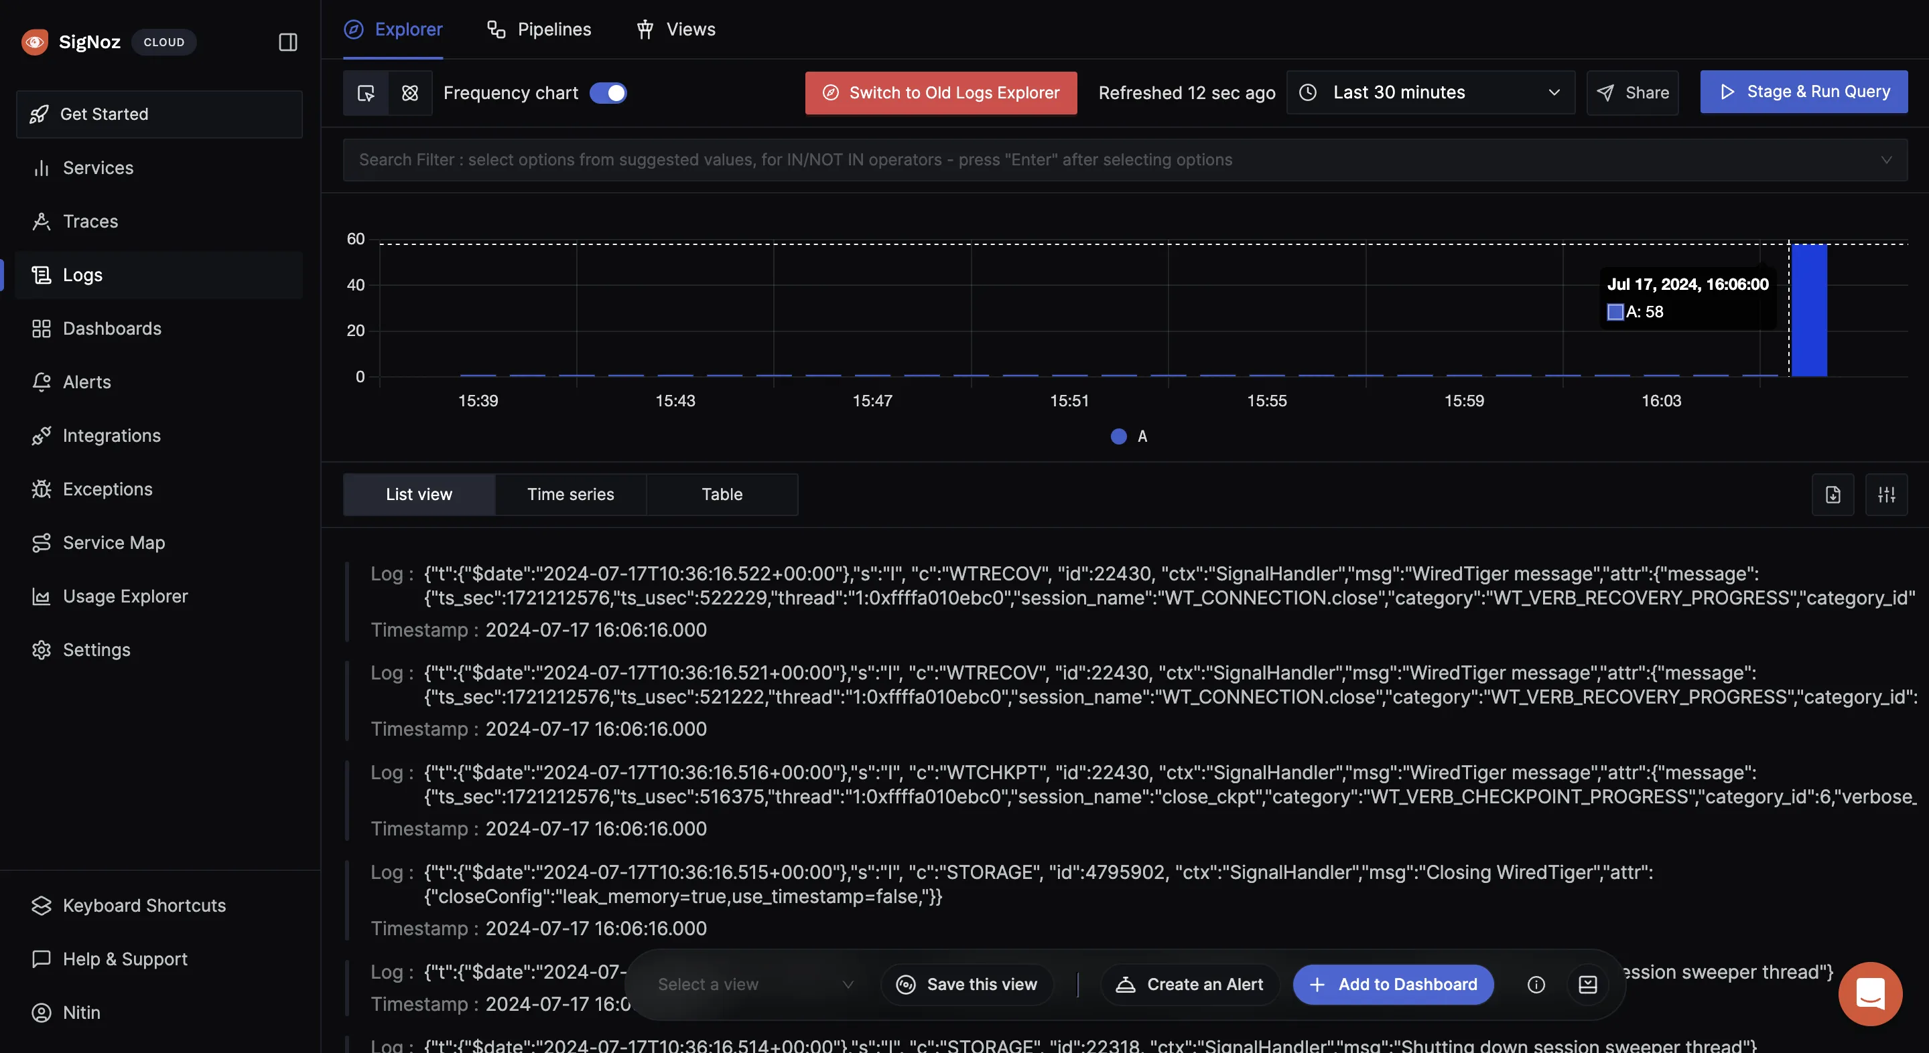Open Help & Support
Screen dimensions: 1929x1053
tap(159, 959)
